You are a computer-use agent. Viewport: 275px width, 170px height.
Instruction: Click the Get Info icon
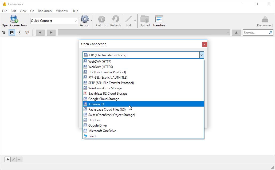click(101, 19)
